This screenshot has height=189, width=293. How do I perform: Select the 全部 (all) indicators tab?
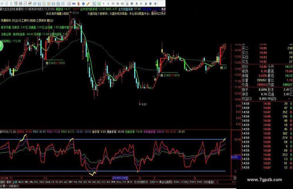click(x=15, y=182)
